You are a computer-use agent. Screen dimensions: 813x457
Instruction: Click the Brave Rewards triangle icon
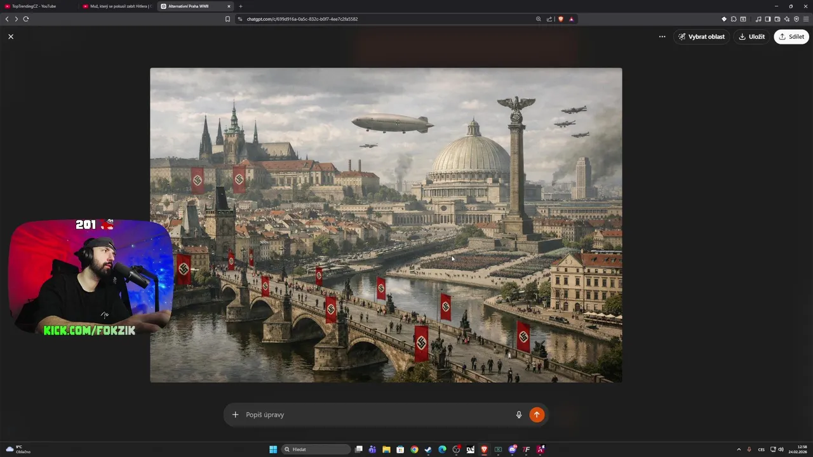pos(571,19)
